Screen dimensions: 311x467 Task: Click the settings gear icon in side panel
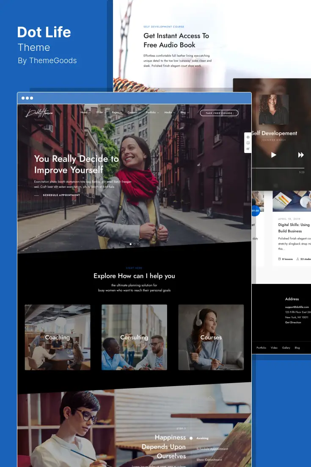point(248,137)
